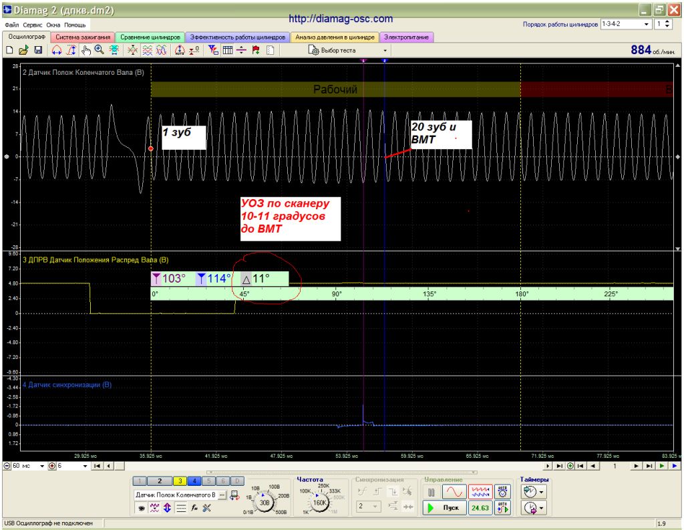Toggle channel 5 button

pyautogui.click(x=208, y=481)
